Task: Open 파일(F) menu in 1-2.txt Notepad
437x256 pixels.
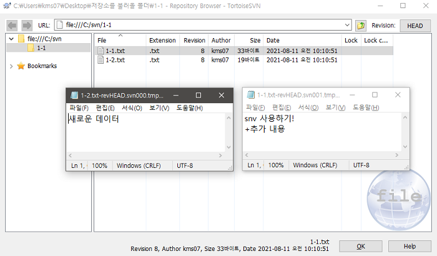Action: pyautogui.click(x=79, y=108)
